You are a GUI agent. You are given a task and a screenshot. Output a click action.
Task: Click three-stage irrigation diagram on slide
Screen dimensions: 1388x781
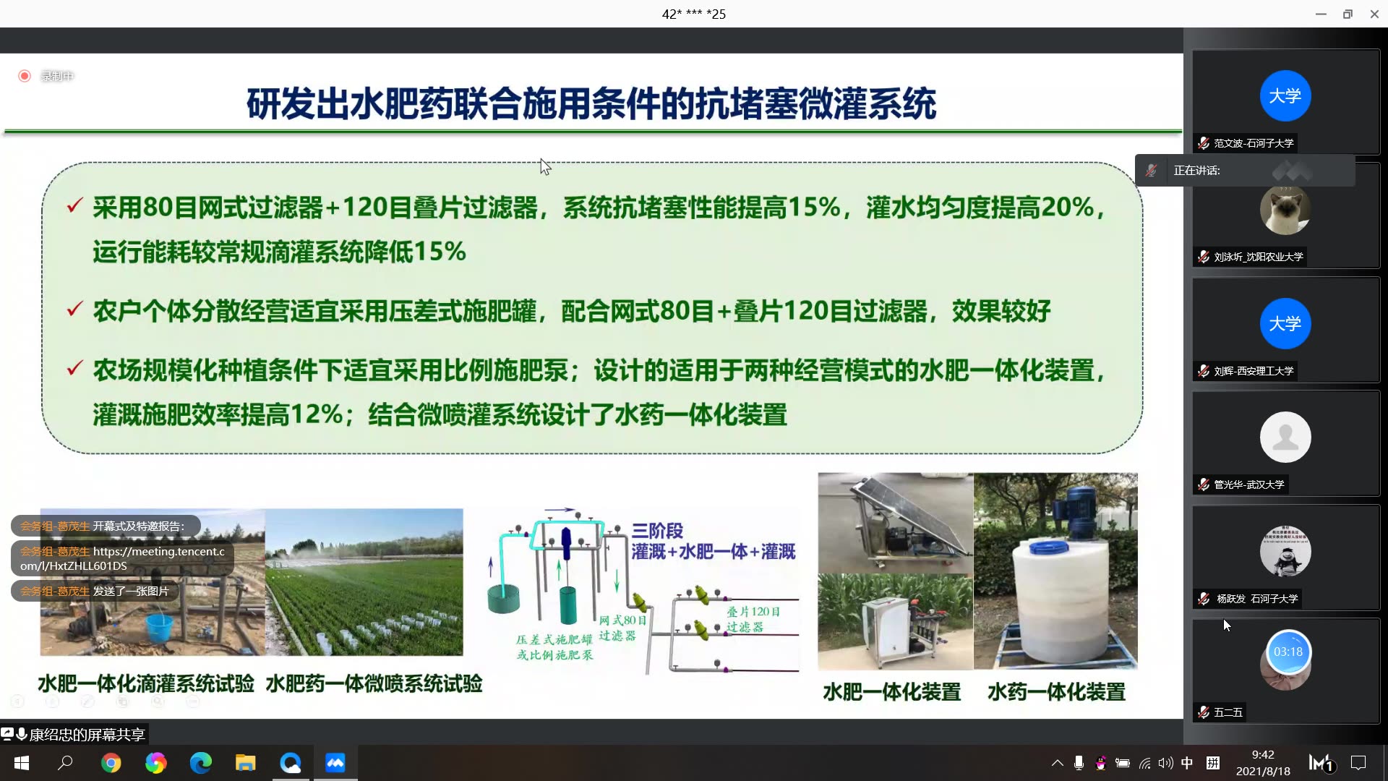point(642,589)
